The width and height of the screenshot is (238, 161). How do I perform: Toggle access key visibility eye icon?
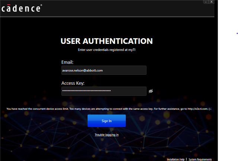(x=151, y=91)
